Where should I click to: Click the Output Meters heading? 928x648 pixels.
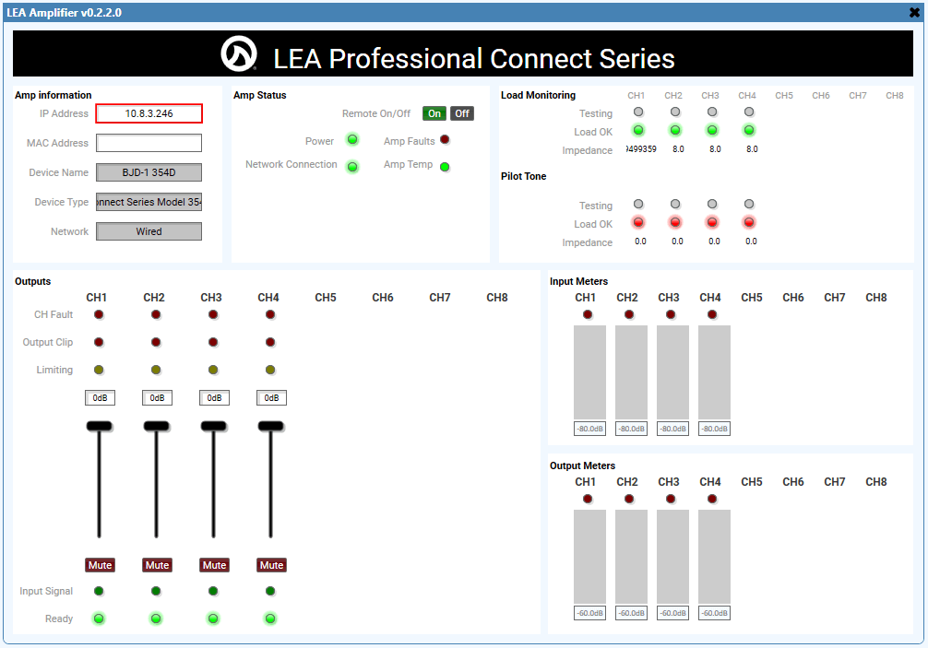582,465
